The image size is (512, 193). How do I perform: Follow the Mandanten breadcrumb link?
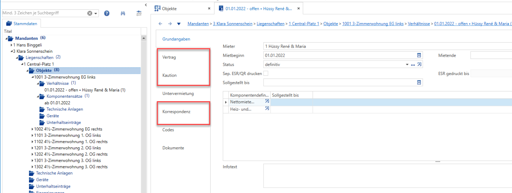(198, 24)
